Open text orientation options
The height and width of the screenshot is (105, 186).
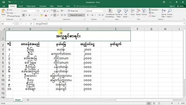(x=62, y=11)
